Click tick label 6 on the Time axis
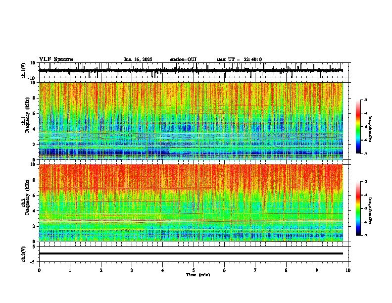Screen dimensions: 392x303 point(225,270)
